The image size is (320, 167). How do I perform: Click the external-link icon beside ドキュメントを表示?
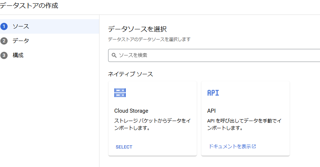point(254,146)
